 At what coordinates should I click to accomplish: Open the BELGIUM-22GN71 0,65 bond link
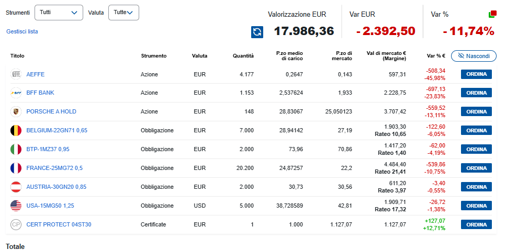tap(57, 130)
